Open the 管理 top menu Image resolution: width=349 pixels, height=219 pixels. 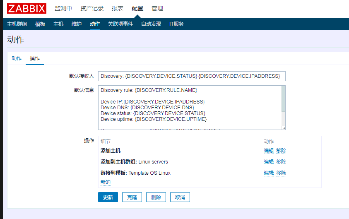157,8
